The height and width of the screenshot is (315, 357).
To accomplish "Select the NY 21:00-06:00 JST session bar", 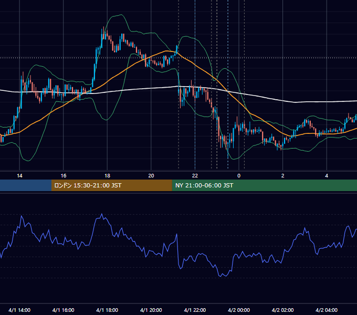I will pyautogui.click(x=264, y=185).
